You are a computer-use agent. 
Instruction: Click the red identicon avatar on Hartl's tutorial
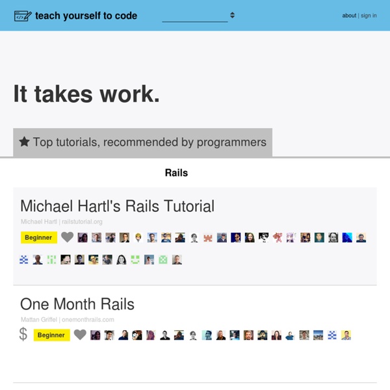[278, 237]
